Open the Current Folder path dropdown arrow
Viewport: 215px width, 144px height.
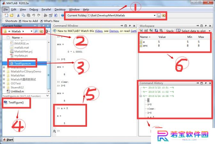[155, 15]
